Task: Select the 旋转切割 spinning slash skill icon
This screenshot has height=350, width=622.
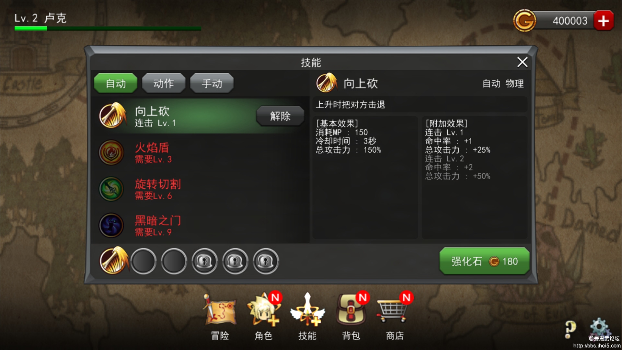Action: point(111,189)
